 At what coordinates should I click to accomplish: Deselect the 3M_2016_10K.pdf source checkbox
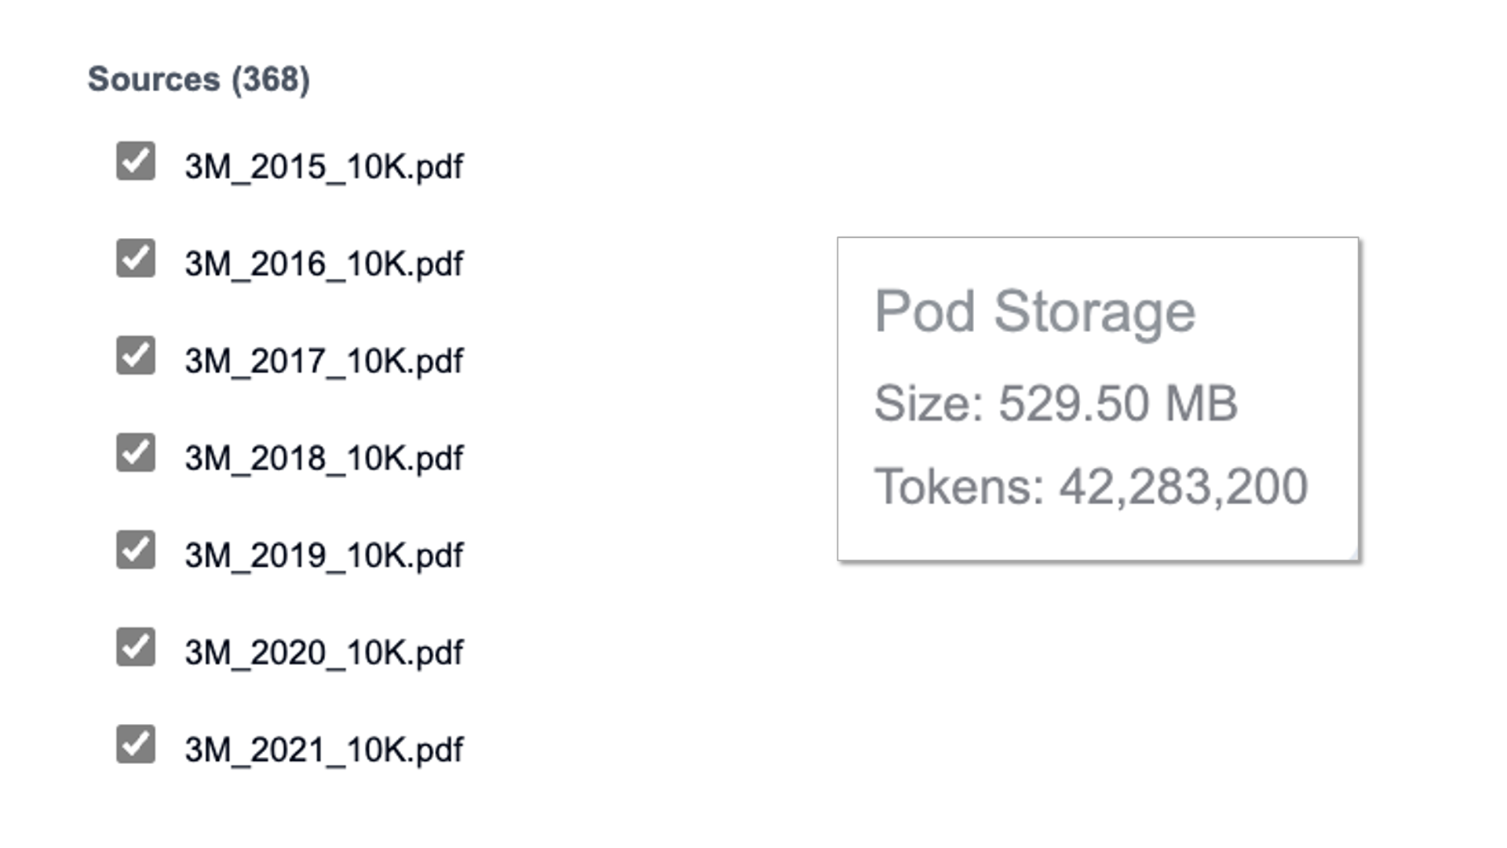click(x=136, y=258)
